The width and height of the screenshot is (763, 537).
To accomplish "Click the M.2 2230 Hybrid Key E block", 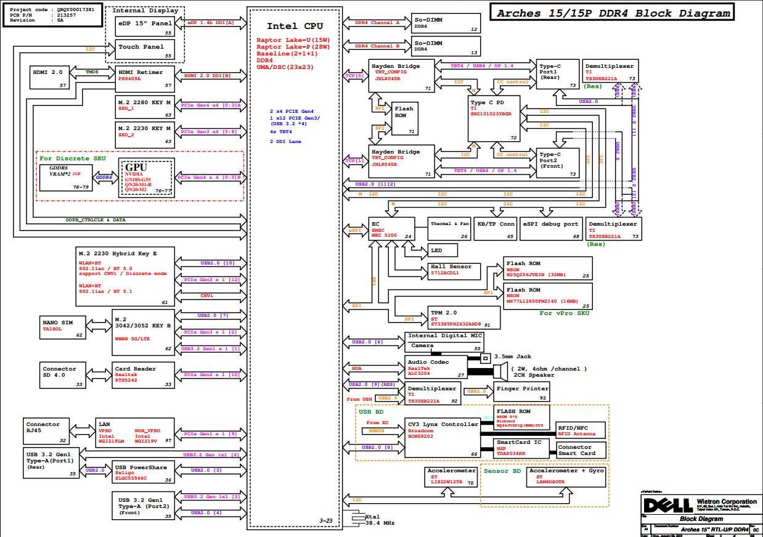I will pos(125,277).
